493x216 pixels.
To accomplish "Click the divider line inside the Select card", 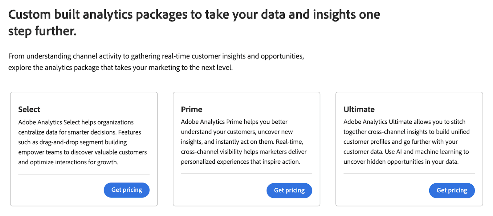I will (x=84, y=174).
